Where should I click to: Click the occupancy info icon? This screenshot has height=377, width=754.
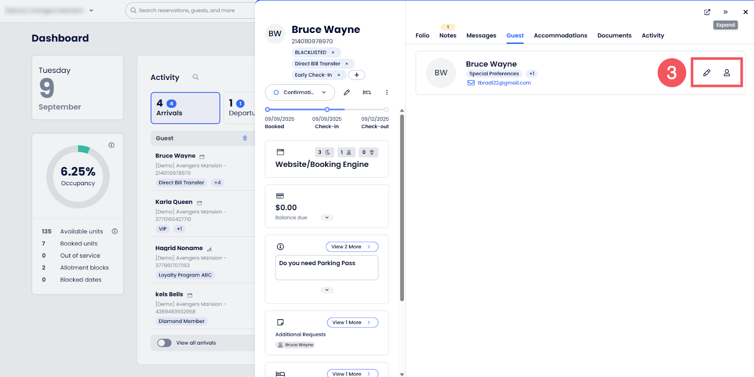pos(111,145)
